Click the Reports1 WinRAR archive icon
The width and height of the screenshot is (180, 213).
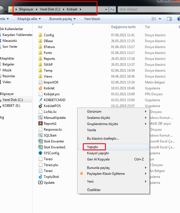[40, 123]
